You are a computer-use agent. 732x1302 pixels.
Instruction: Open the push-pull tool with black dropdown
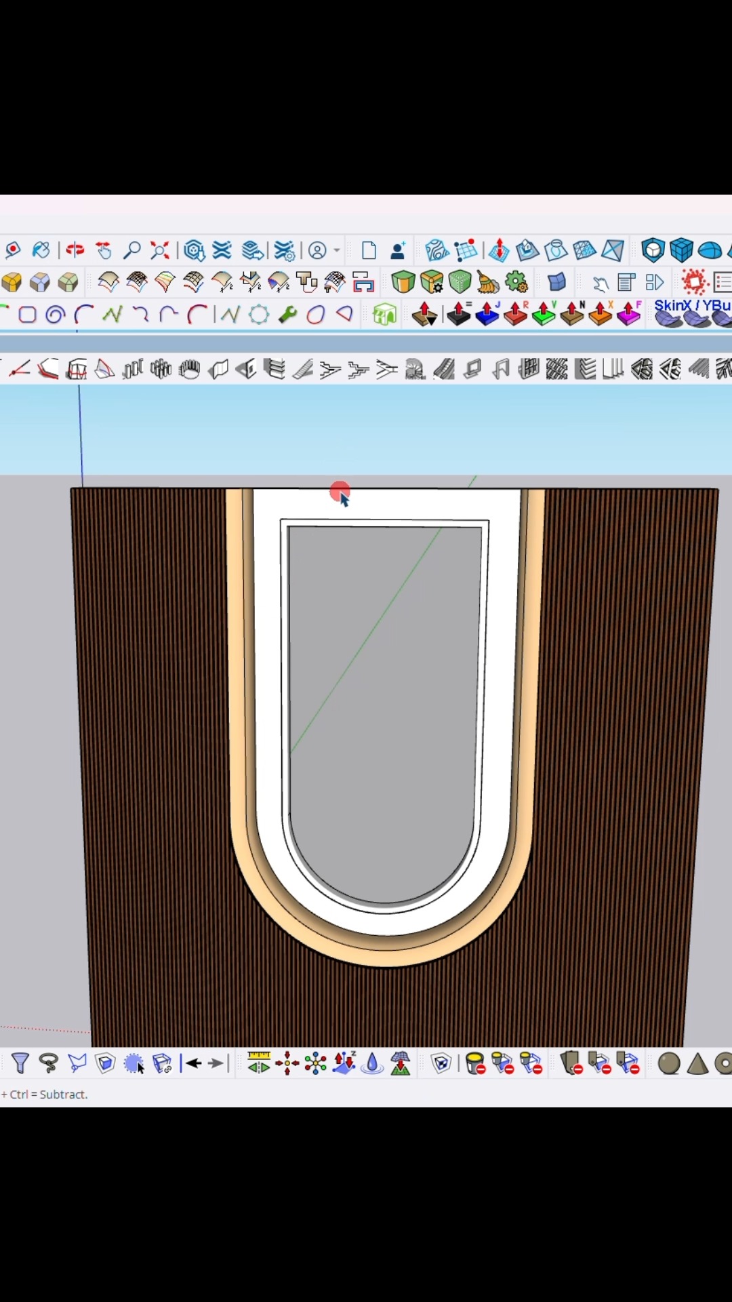[x=425, y=315]
